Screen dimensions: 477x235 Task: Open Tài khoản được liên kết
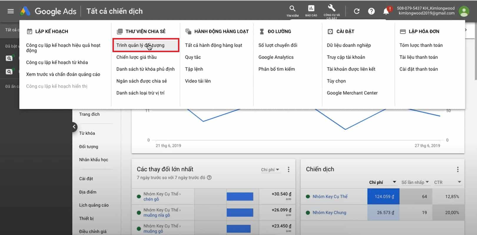click(x=351, y=69)
